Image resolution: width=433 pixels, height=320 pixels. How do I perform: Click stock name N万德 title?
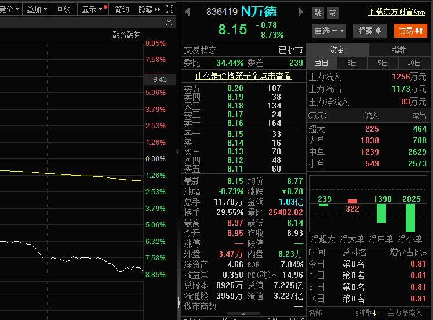pos(259,12)
